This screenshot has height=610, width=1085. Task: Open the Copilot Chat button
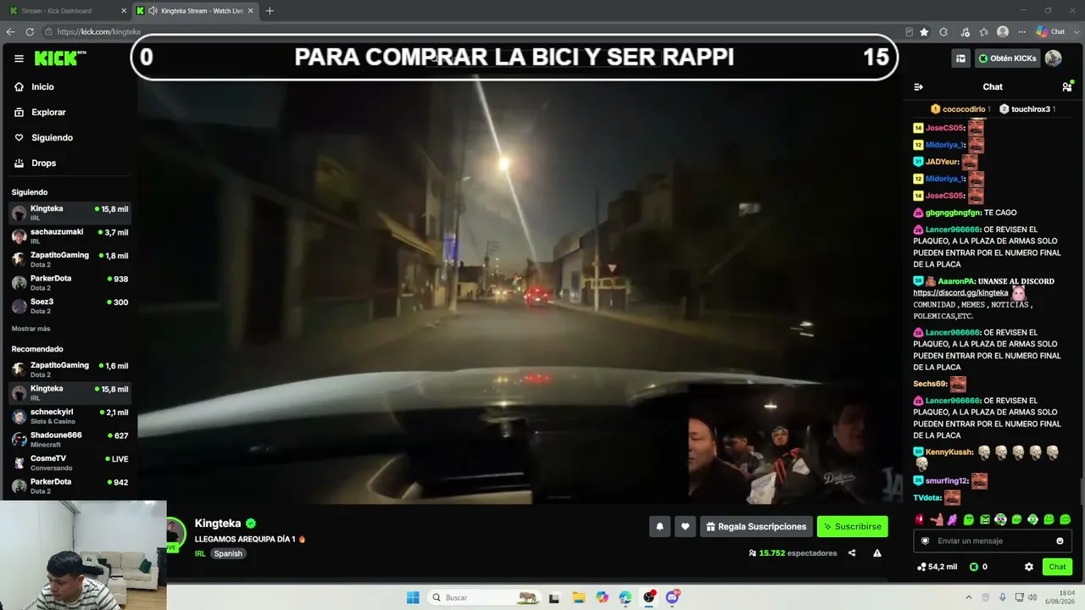coord(1051,32)
